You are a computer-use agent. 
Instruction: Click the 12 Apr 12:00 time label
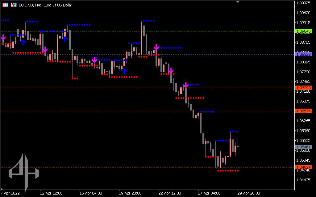click(x=51, y=193)
